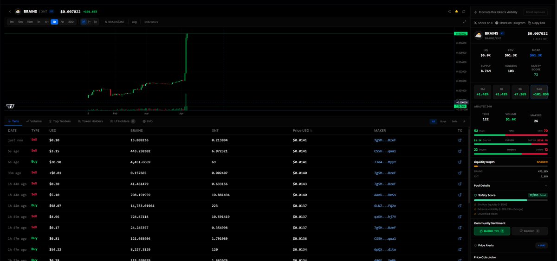
Task: Filter transactions to All
Action: (x=433, y=121)
